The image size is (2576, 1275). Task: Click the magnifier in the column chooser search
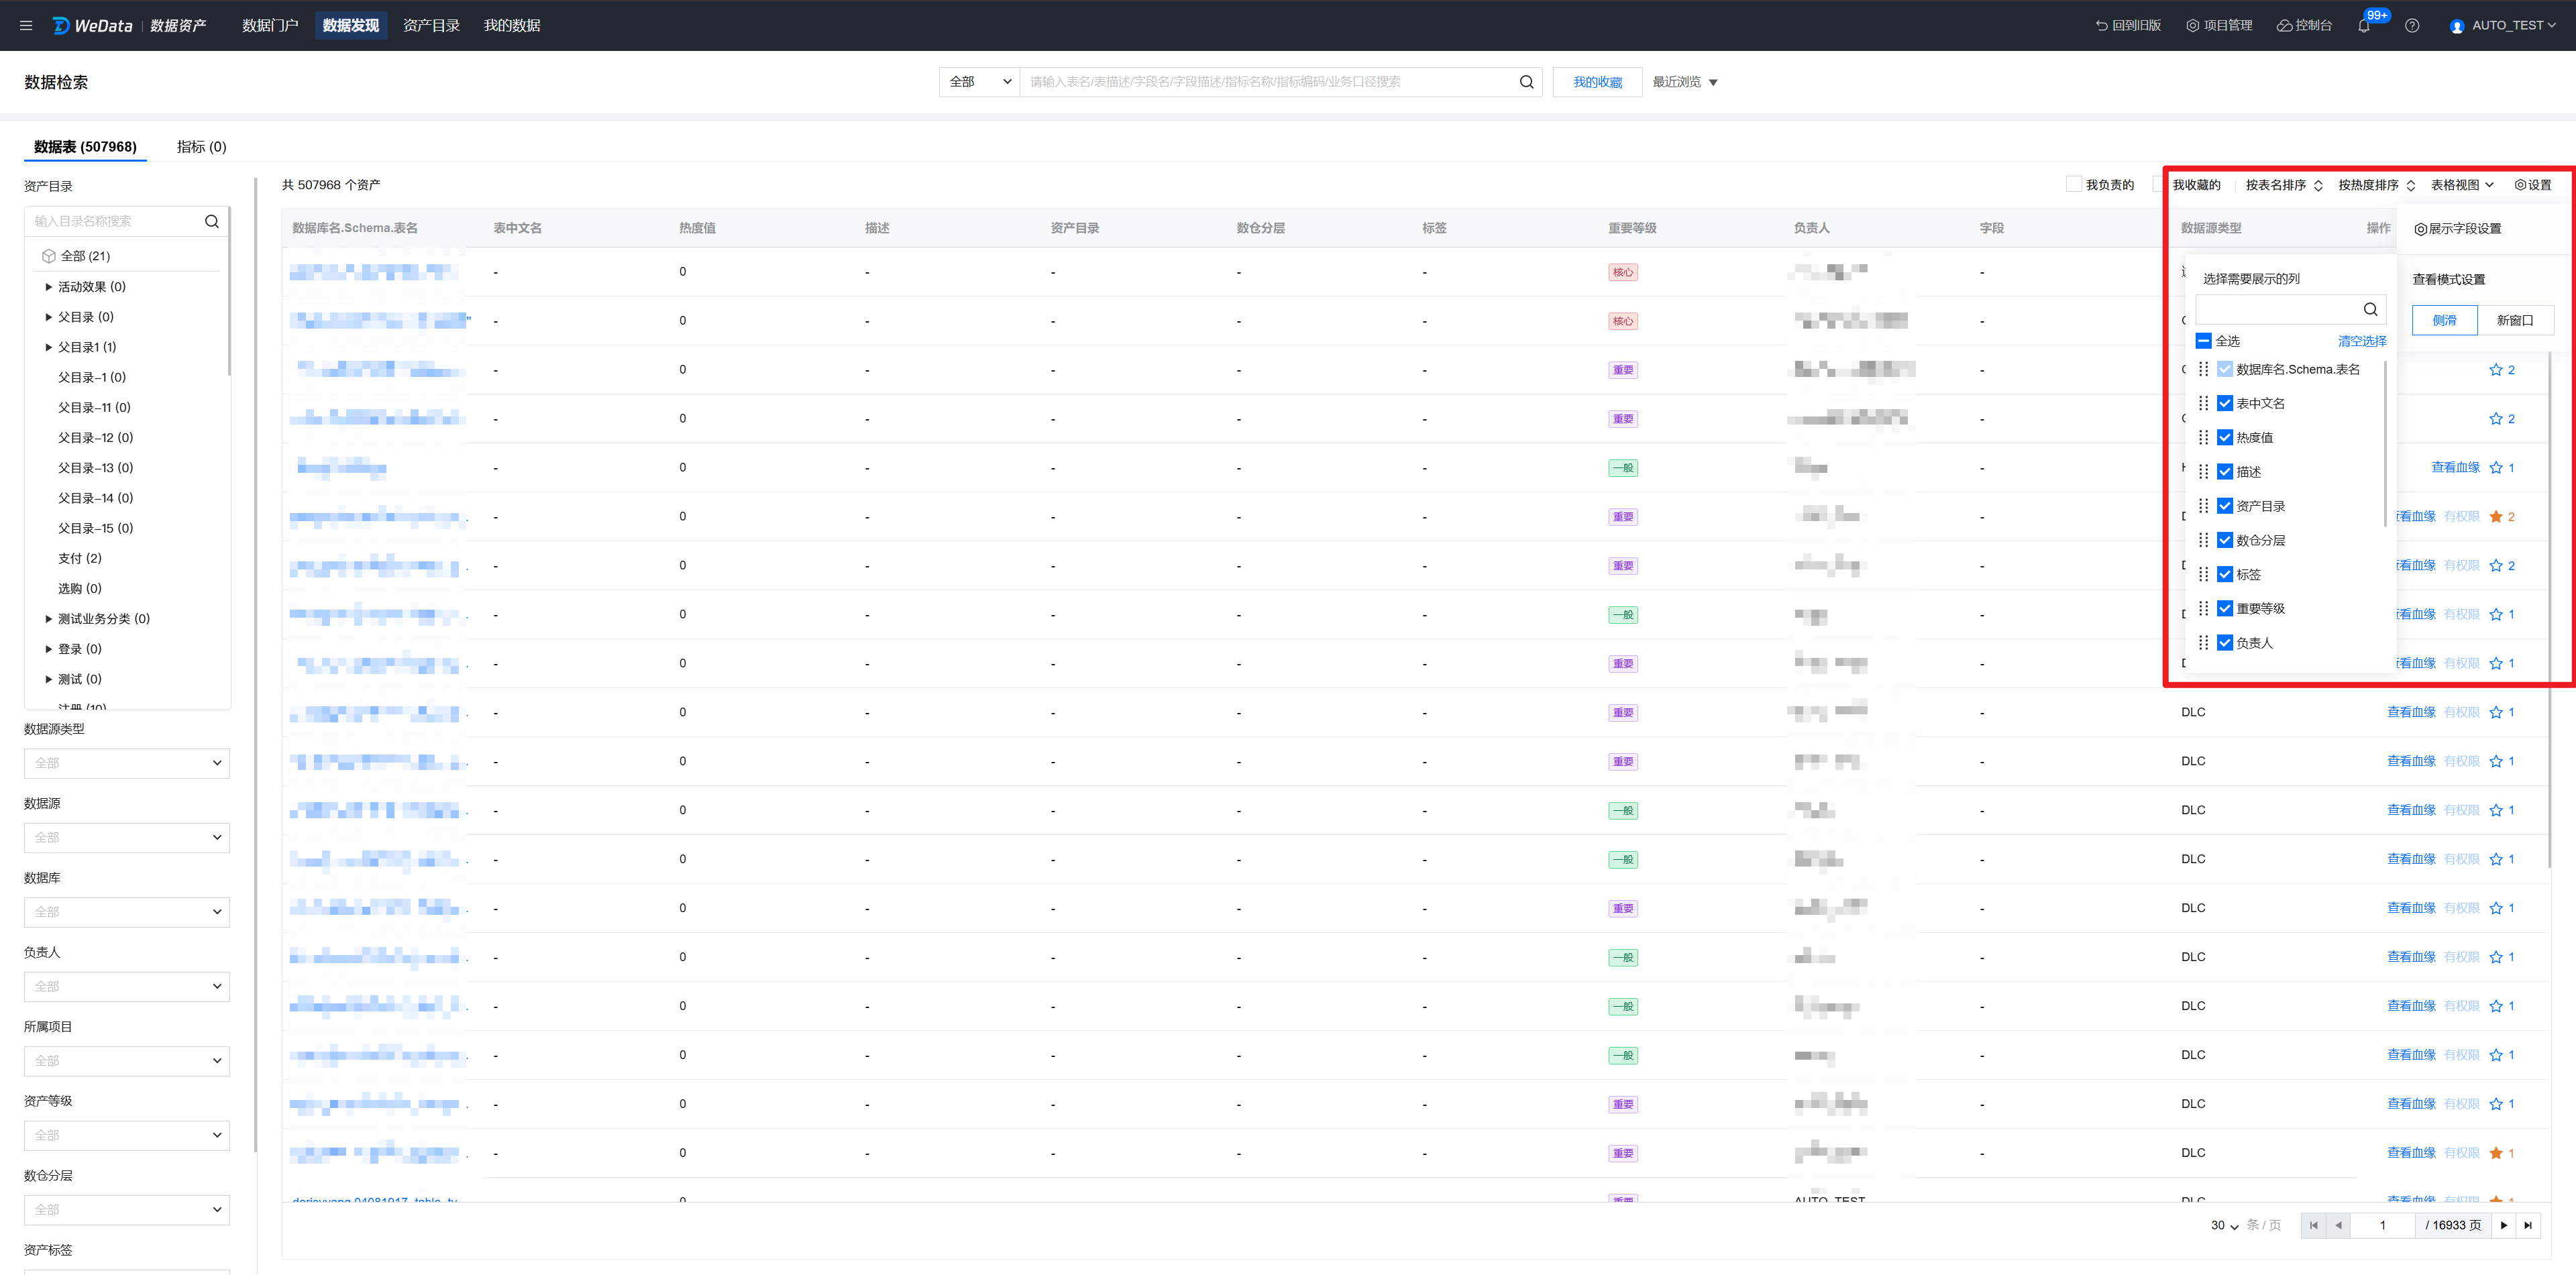[2370, 309]
